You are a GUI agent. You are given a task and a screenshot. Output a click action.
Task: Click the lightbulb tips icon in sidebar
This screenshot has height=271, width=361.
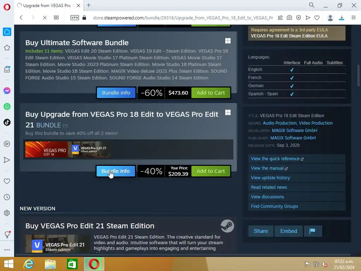pyautogui.click(x=7, y=234)
